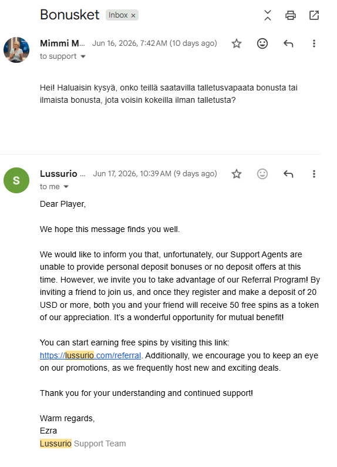Select the Lussurio sender name
337x467 pixels.
coord(62,174)
